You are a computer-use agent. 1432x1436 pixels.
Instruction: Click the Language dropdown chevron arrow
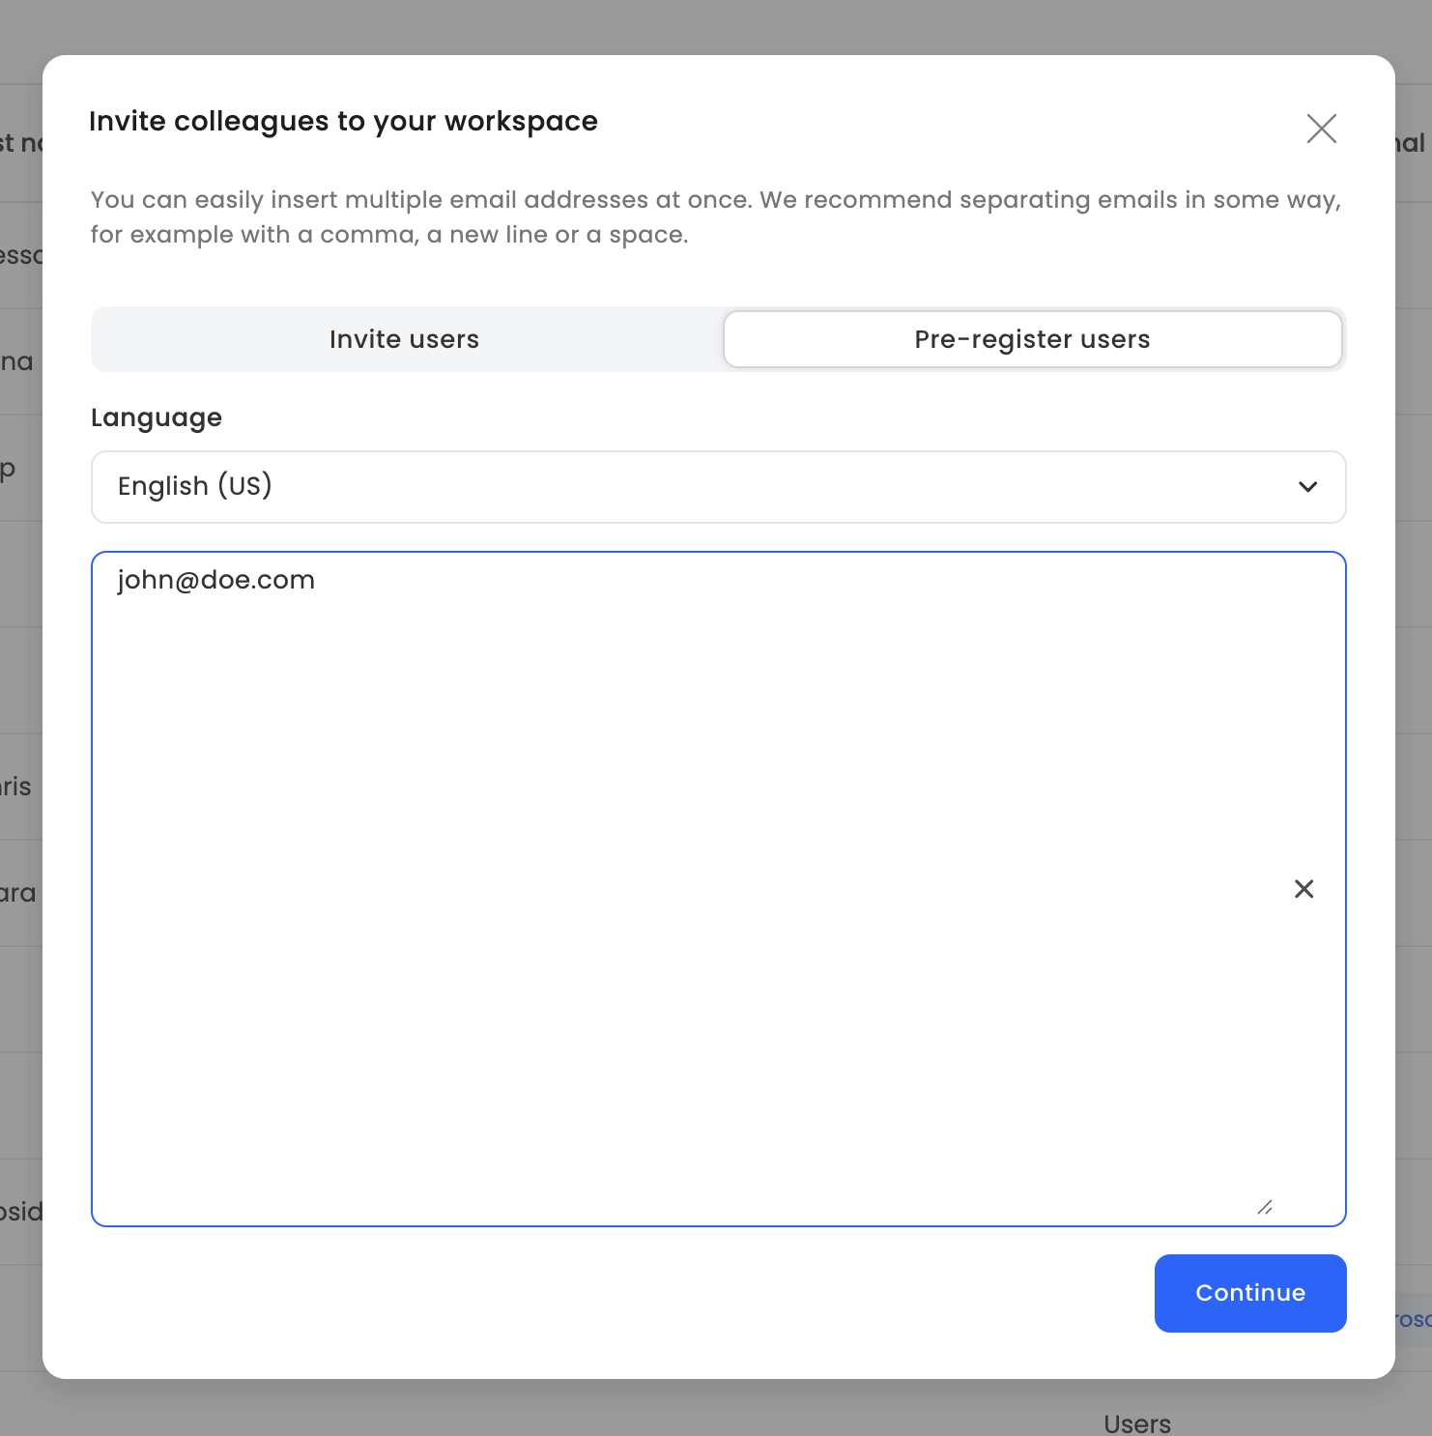[1307, 487]
